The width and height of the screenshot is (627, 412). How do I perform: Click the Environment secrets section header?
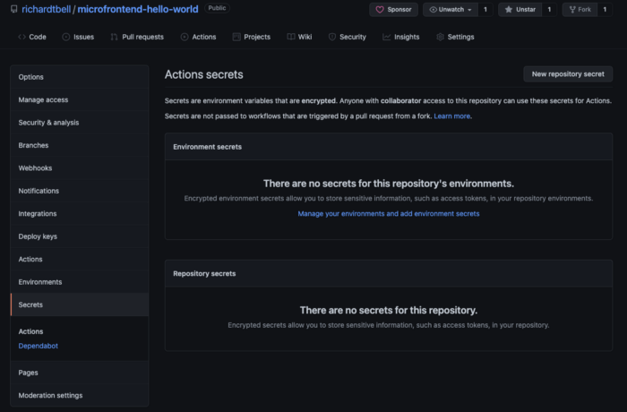(389, 147)
